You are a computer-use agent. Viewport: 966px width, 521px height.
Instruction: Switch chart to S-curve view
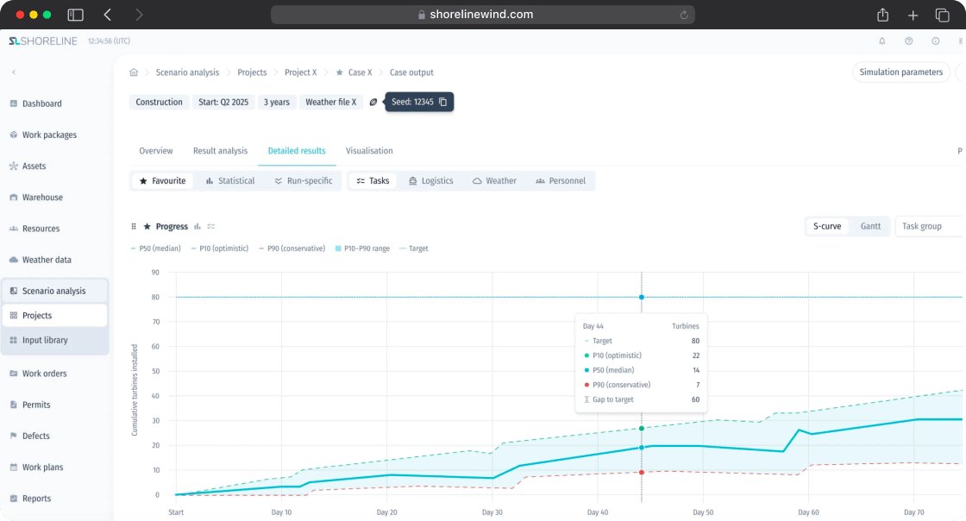point(827,227)
